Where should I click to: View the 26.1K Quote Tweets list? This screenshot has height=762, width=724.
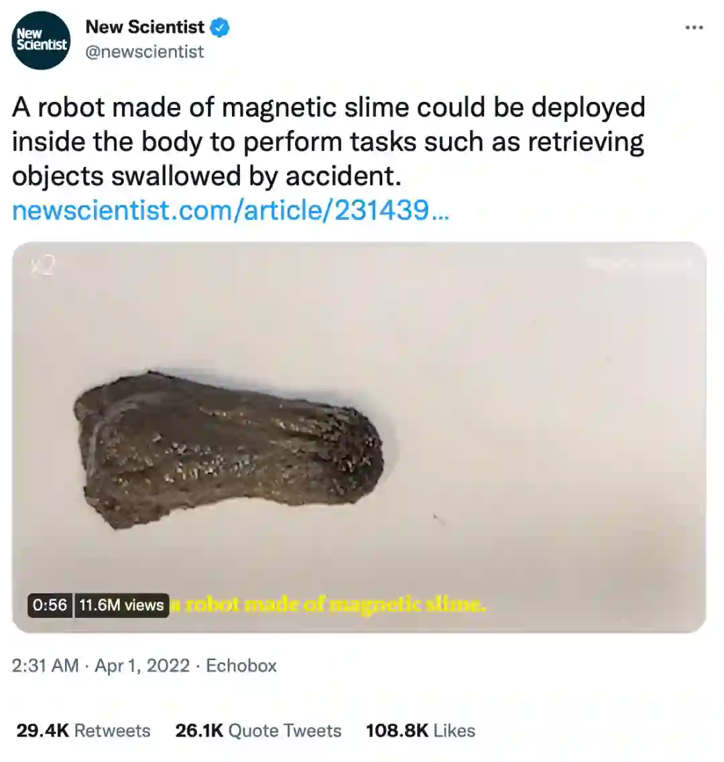tap(258, 731)
